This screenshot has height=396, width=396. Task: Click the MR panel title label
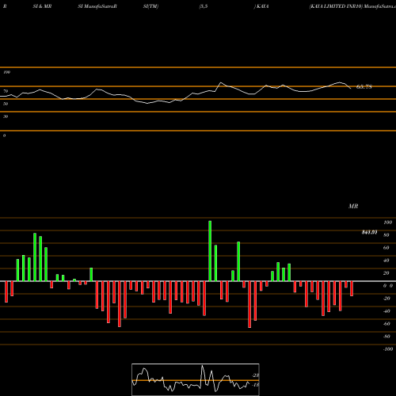coord(353,206)
